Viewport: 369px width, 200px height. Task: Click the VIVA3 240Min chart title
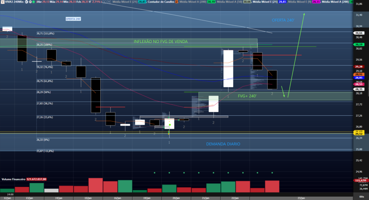pyautogui.click(x=13, y=2)
